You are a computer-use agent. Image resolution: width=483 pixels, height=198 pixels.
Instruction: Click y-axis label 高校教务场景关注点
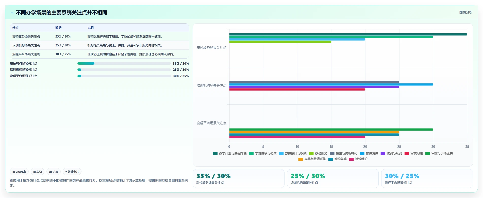point(211,48)
